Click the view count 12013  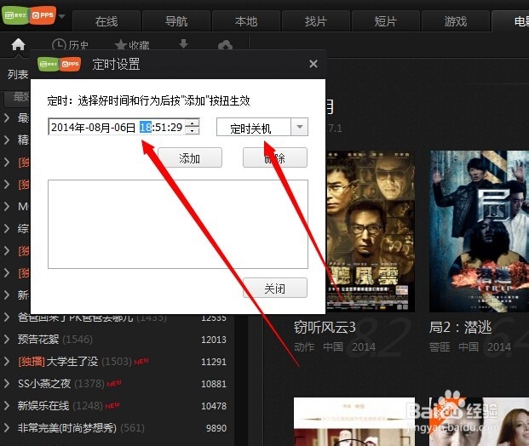[x=214, y=340]
